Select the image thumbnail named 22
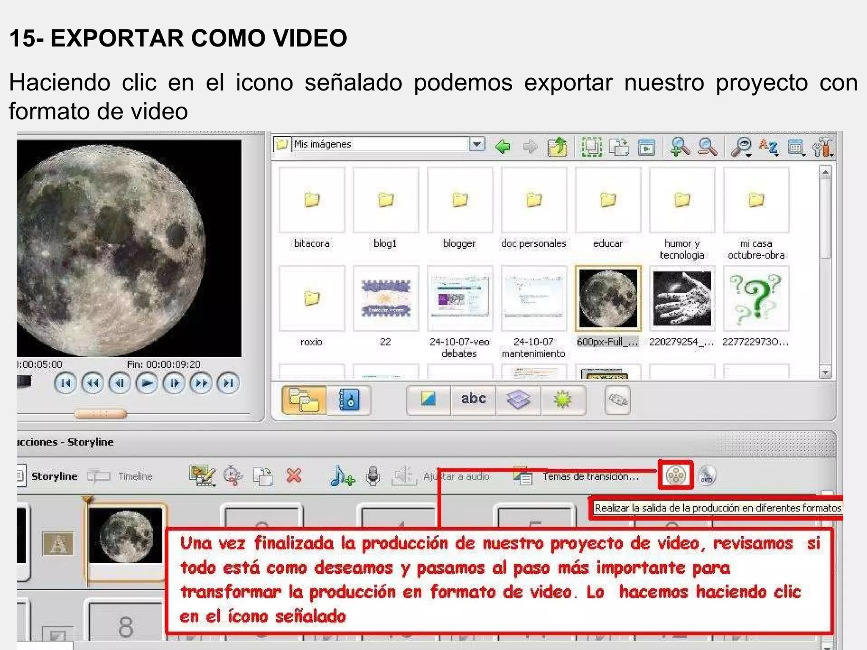 (386, 298)
